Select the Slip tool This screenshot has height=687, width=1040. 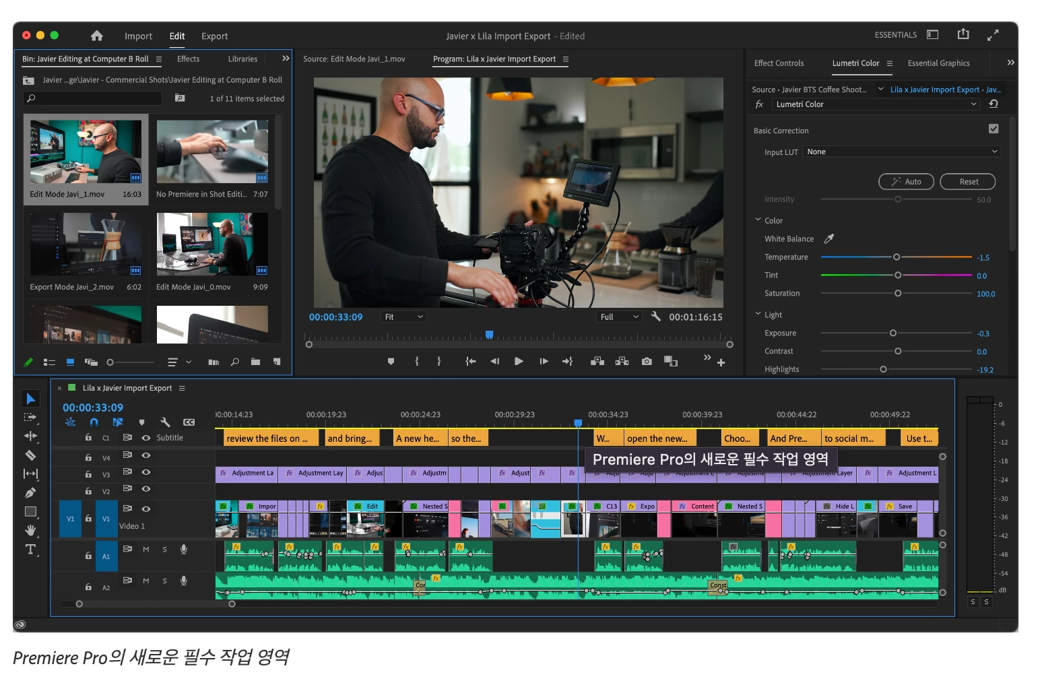pyautogui.click(x=30, y=474)
